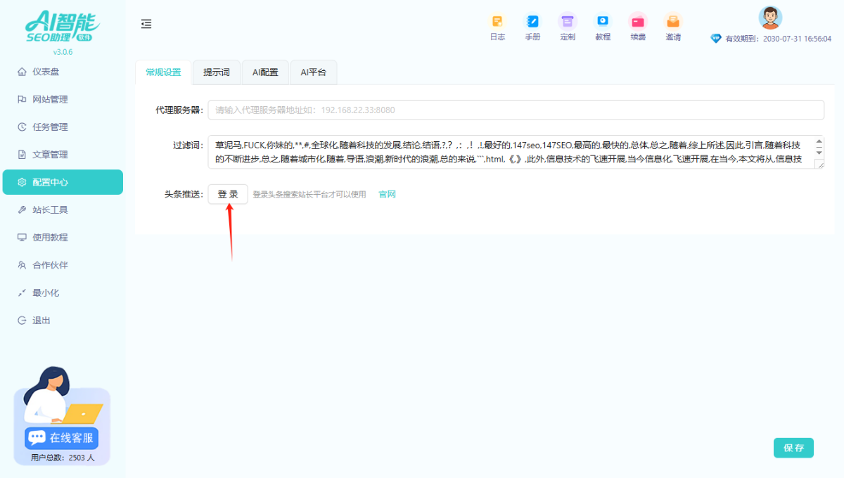The width and height of the screenshot is (844, 478).
Task: Open the 定制 customization icon
Action: [568, 27]
